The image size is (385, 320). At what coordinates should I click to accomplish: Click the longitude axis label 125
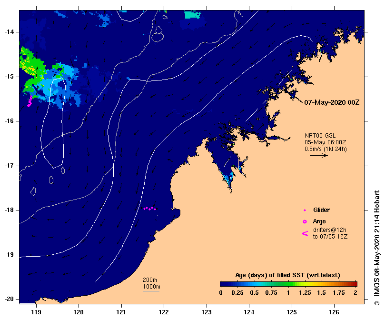292,312
